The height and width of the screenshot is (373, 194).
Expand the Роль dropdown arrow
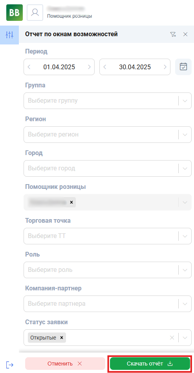click(185, 270)
